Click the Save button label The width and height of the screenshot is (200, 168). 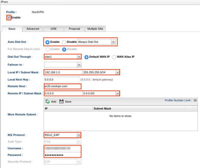pos(68,102)
